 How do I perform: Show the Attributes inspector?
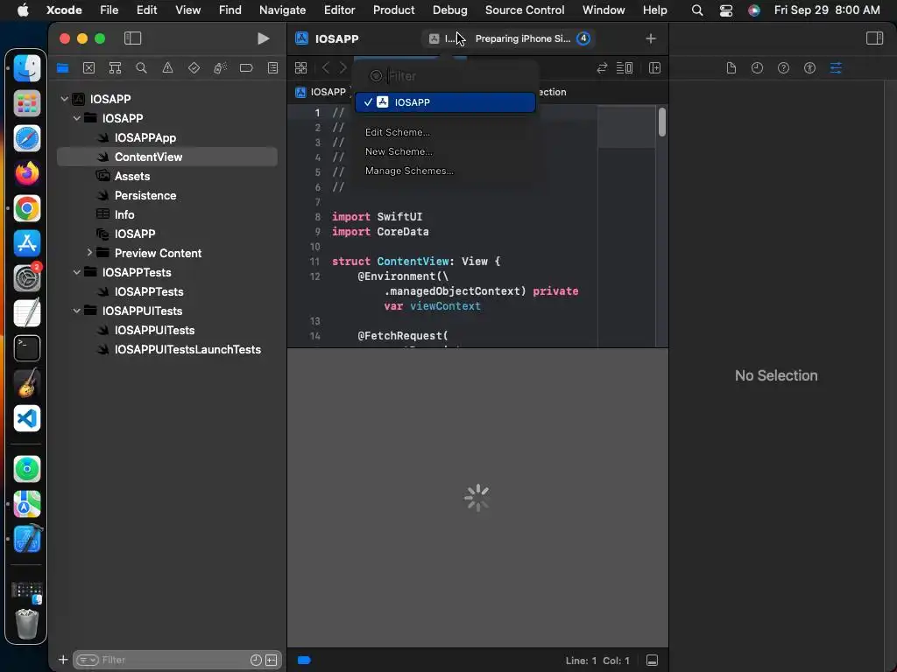(x=836, y=68)
